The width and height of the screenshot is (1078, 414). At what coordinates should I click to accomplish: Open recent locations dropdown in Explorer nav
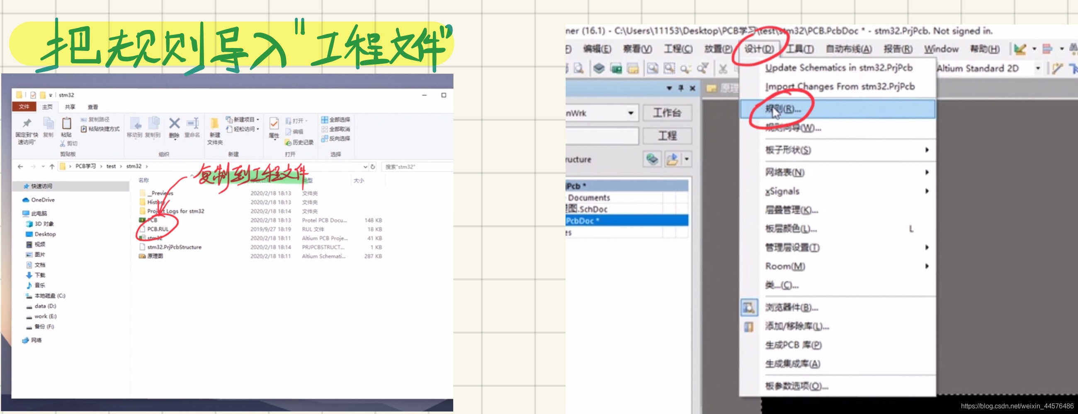point(43,166)
